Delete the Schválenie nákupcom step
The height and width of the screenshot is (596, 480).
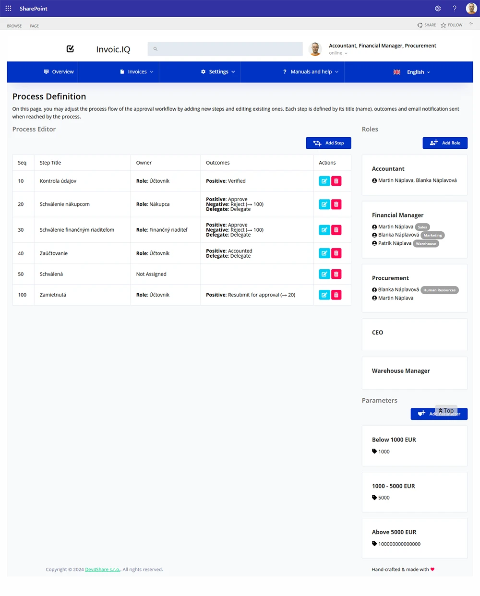coord(336,204)
